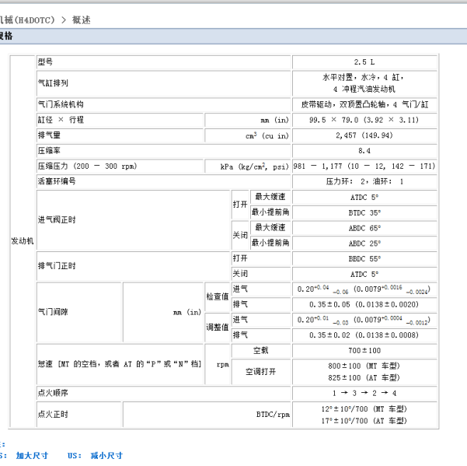Viewport: 467px width, 466px height.
Task: Select the '2,457 (149.94)' displacement value
Action: coord(364,135)
